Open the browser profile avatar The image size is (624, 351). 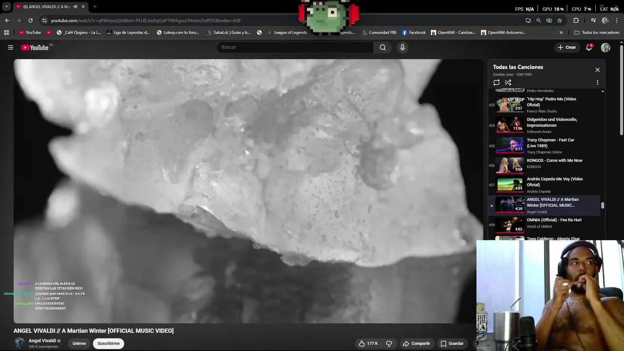click(x=605, y=20)
